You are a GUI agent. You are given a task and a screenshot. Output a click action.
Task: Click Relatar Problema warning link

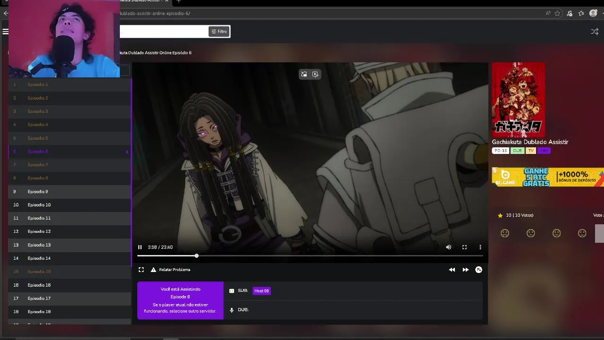pyautogui.click(x=170, y=270)
